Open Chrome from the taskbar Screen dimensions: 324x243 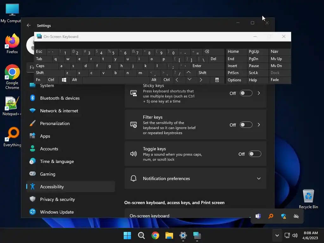click(155, 235)
